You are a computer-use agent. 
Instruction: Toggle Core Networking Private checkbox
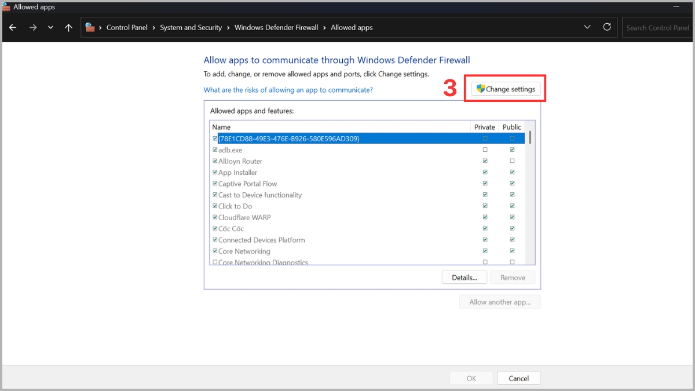coord(485,251)
